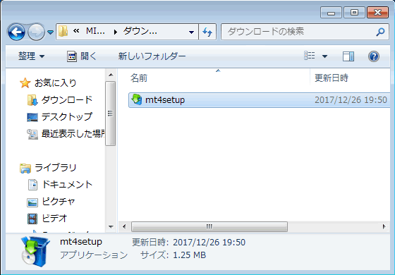The width and height of the screenshot is (395, 275).
Task: Click the mt4setup installer icon in list
Action: [137, 99]
